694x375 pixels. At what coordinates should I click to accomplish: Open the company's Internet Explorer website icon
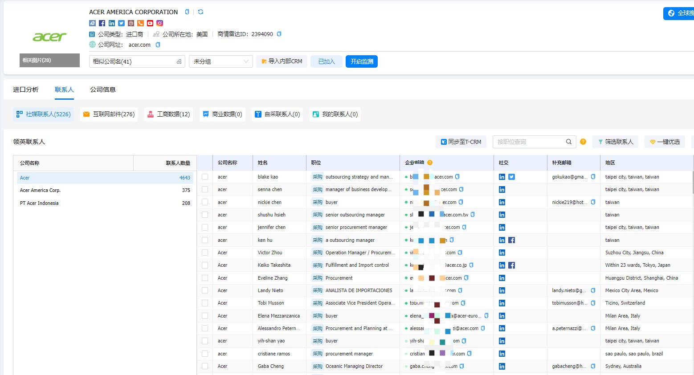pos(92,23)
